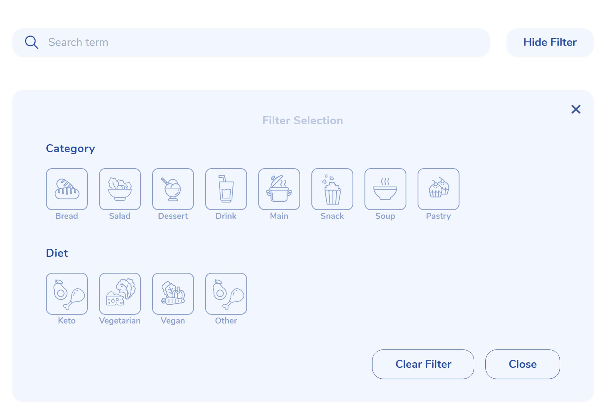Dismiss the panel with the X icon
This screenshot has width=608, height=411.
coord(576,109)
